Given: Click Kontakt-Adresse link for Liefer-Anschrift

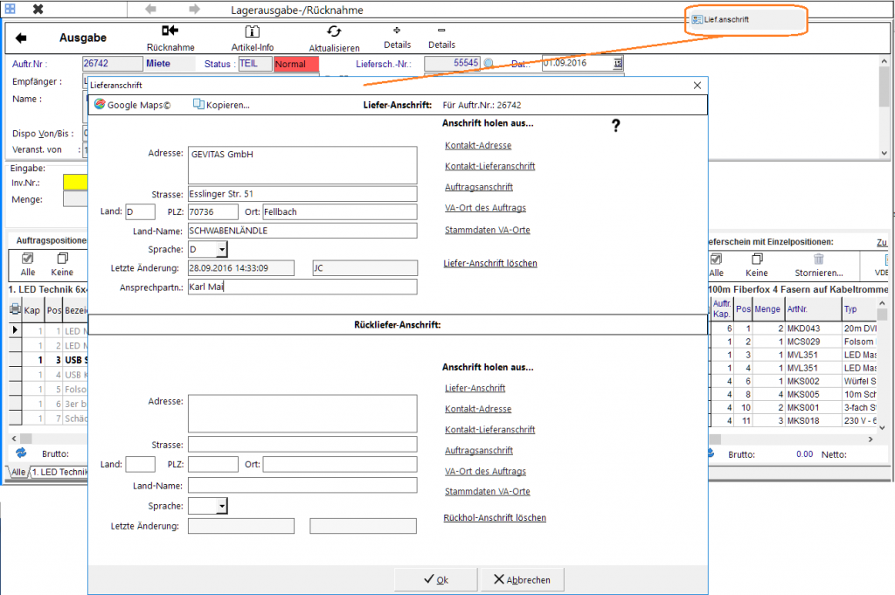Looking at the screenshot, I should coord(478,145).
